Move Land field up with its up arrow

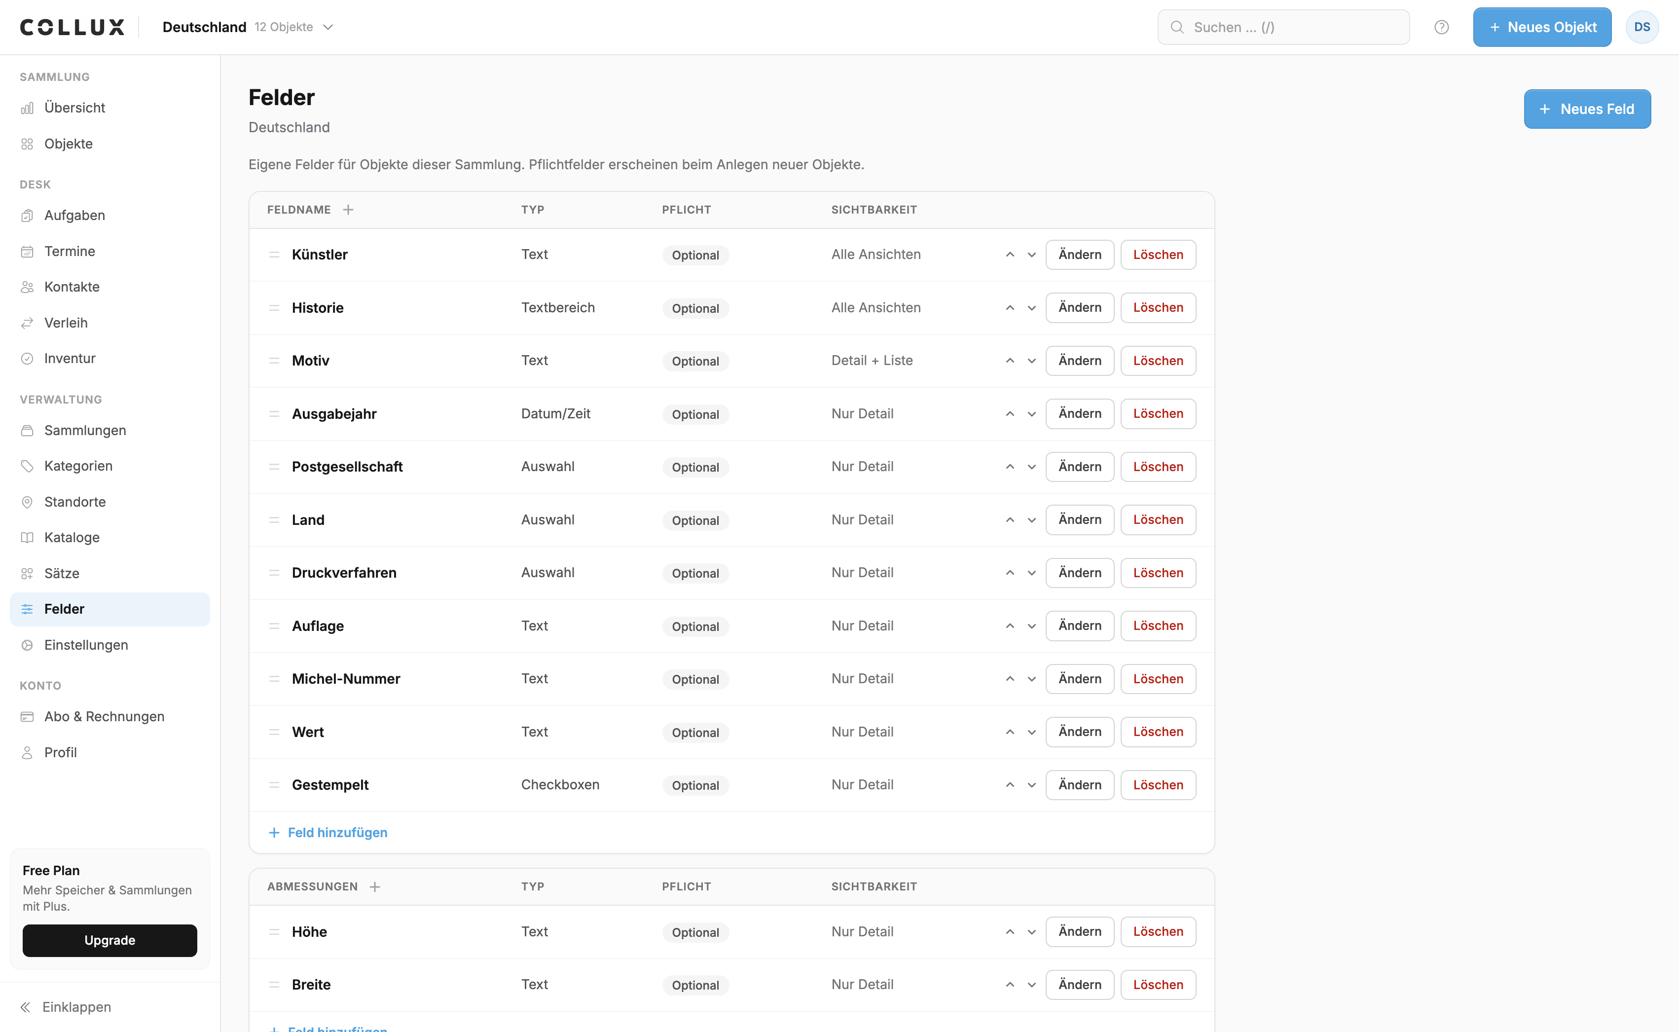[1010, 520]
